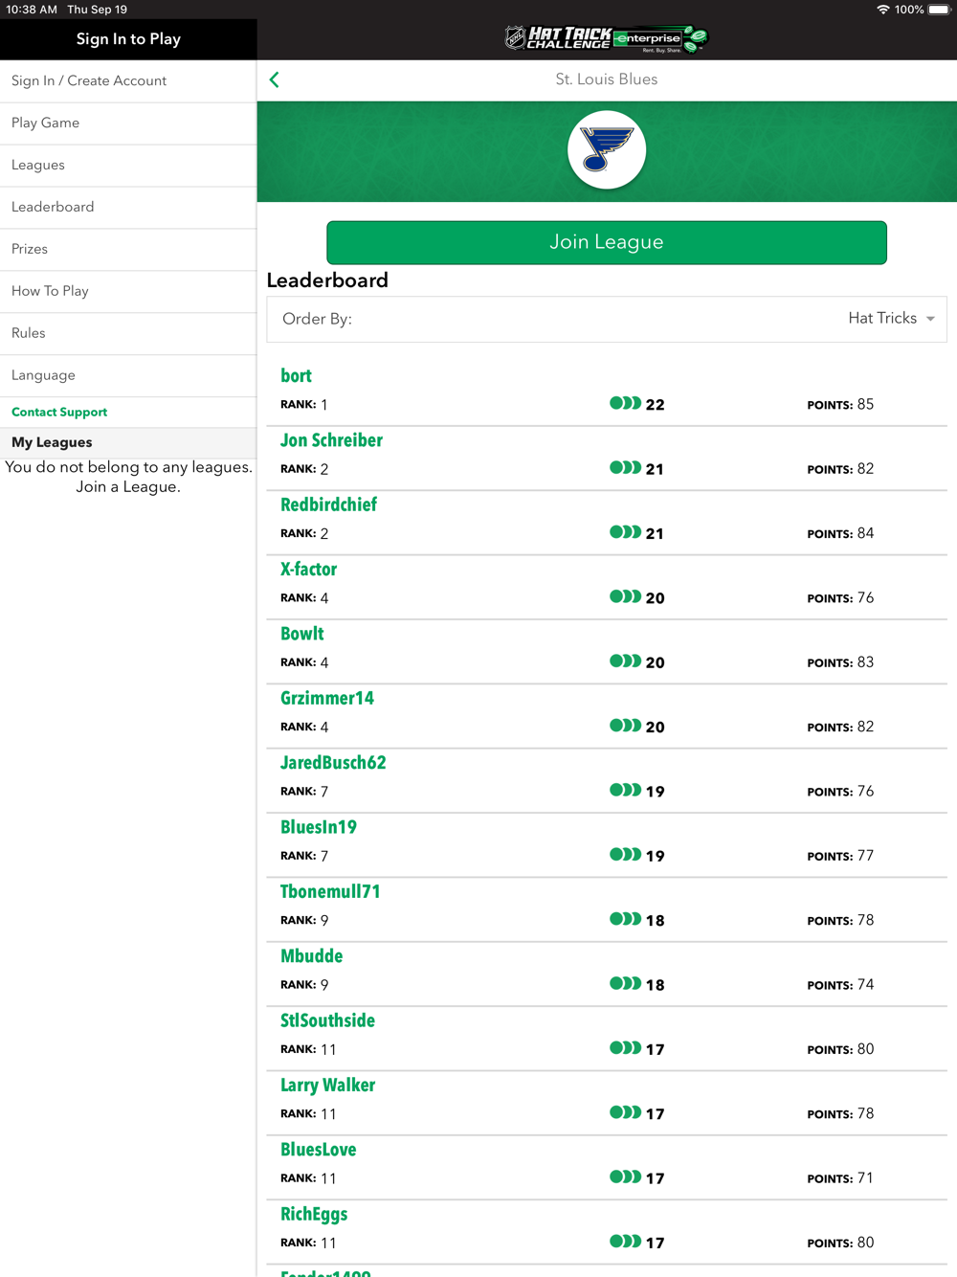
Task: Open the Order By Hat Tricks dropdown
Action: click(x=607, y=319)
